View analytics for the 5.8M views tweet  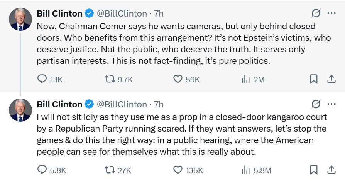246,170
